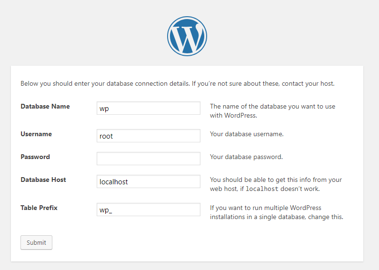Click the Table Prefix label

click(39, 208)
